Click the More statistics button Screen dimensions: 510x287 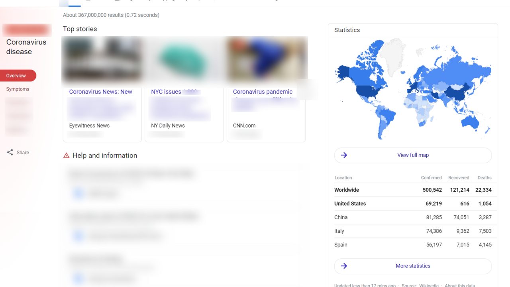click(413, 266)
